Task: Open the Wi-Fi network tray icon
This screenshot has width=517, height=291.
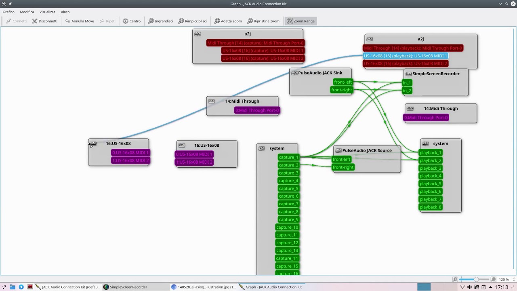Action: (462, 287)
